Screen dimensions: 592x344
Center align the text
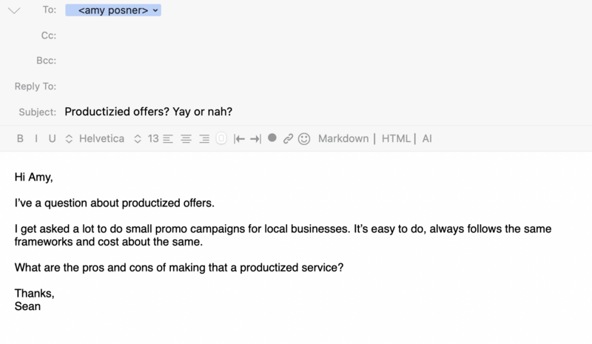point(186,139)
